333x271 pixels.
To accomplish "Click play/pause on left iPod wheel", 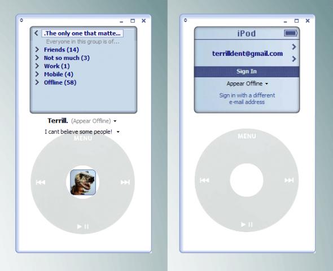I will coord(83,226).
